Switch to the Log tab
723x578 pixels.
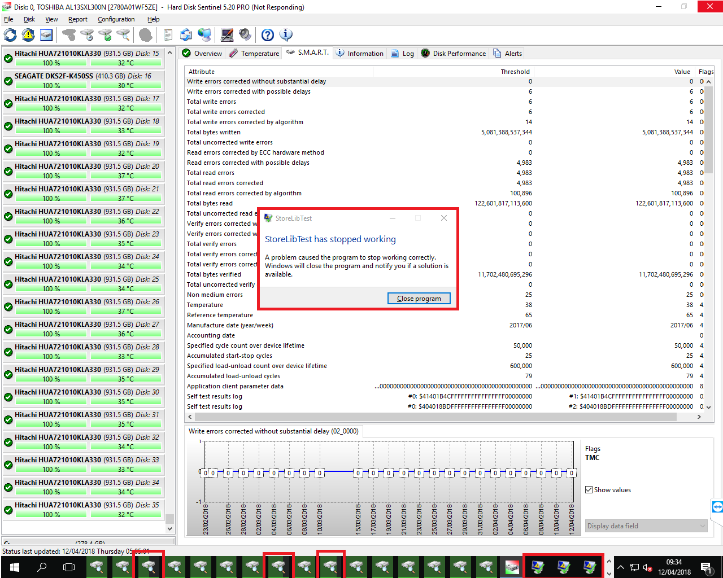403,53
